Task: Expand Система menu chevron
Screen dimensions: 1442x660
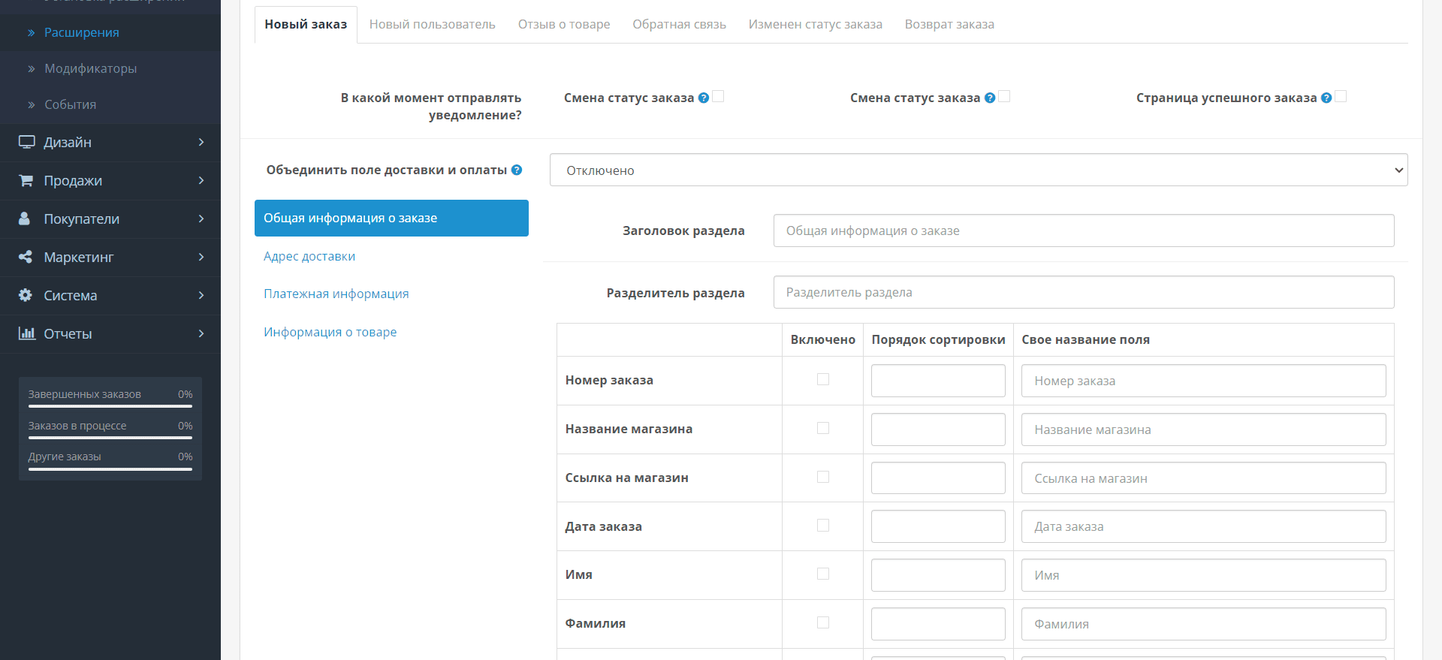Action: tap(201, 295)
